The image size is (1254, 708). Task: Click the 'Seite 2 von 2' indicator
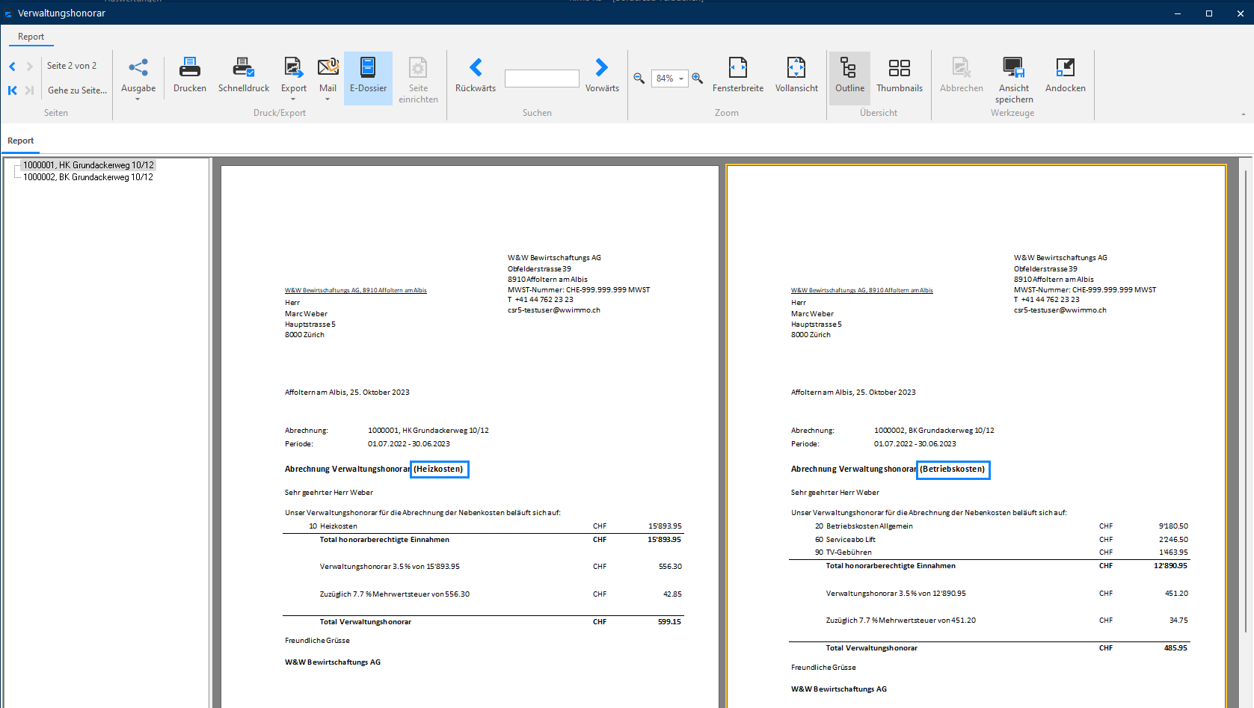72,66
